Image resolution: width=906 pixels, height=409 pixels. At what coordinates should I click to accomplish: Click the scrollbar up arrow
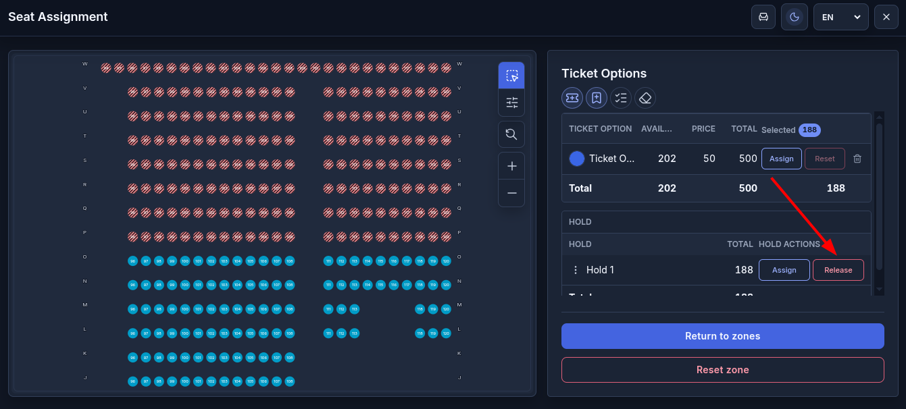[879, 116]
